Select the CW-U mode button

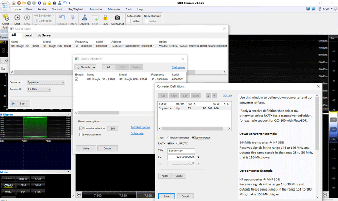coord(8,185)
